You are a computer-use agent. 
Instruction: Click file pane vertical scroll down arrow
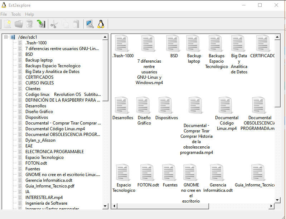click(x=277, y=200)
